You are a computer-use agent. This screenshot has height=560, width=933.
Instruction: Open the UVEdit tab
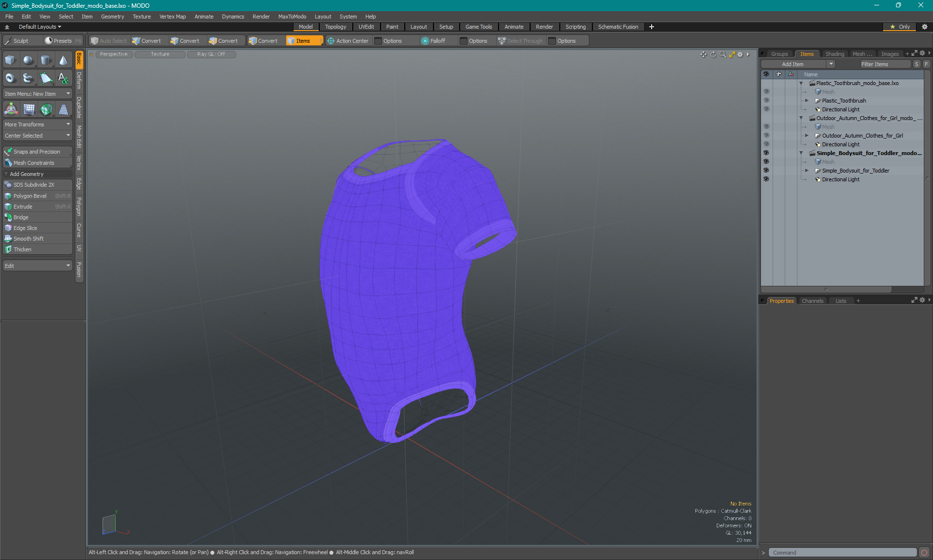point(366,27)
